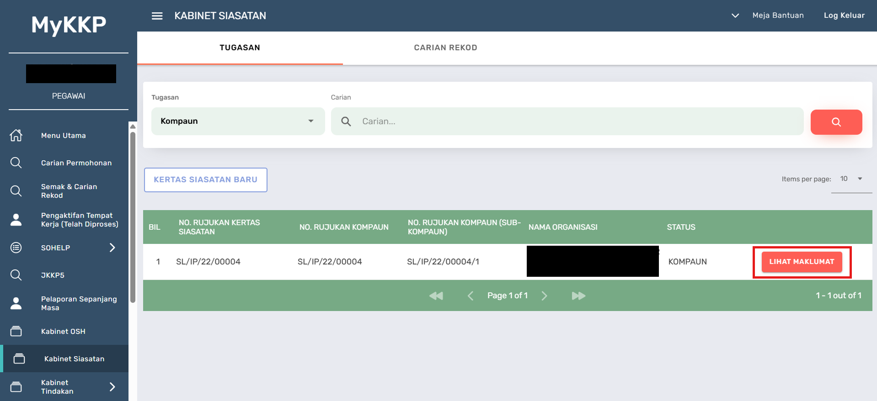Click the STATUS column header
Screen dimensions: 877x401
(x=681, y=227)
